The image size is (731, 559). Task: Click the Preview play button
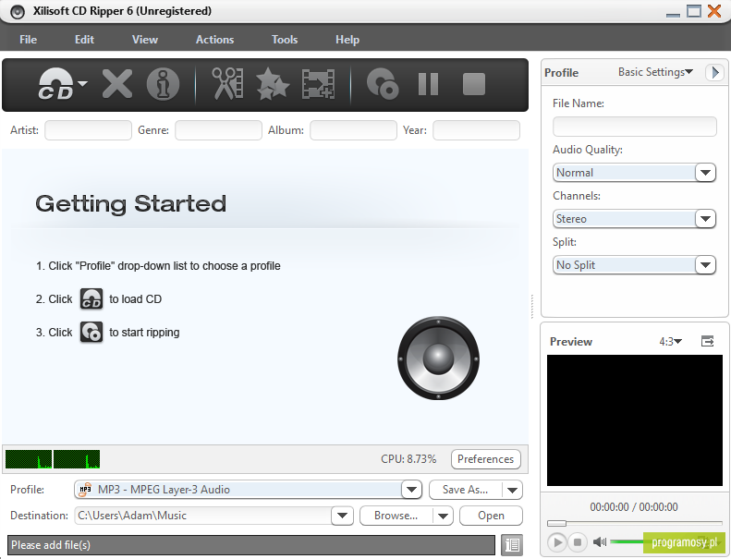coord(556,542)
